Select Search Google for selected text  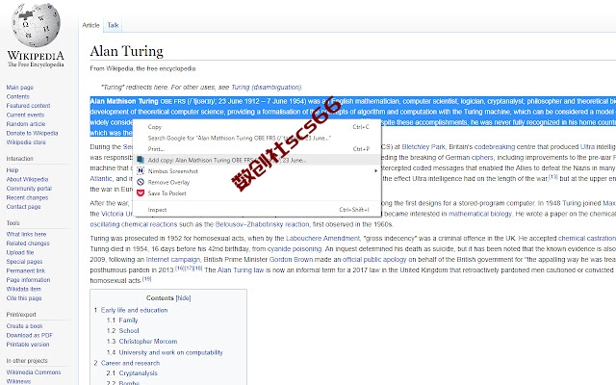click(x=258, y=138)
